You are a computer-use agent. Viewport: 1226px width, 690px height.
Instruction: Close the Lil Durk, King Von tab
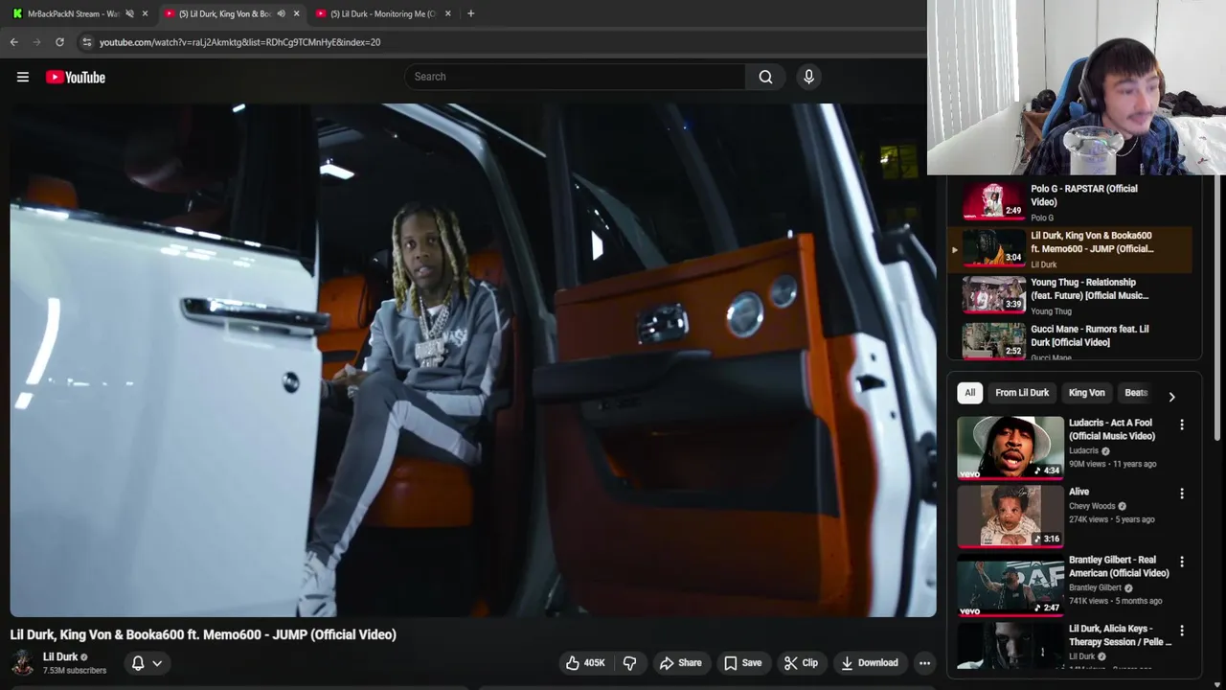tap(296, 13)
